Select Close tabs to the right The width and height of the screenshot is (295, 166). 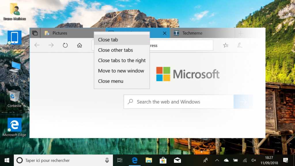[x=122, y=61]
